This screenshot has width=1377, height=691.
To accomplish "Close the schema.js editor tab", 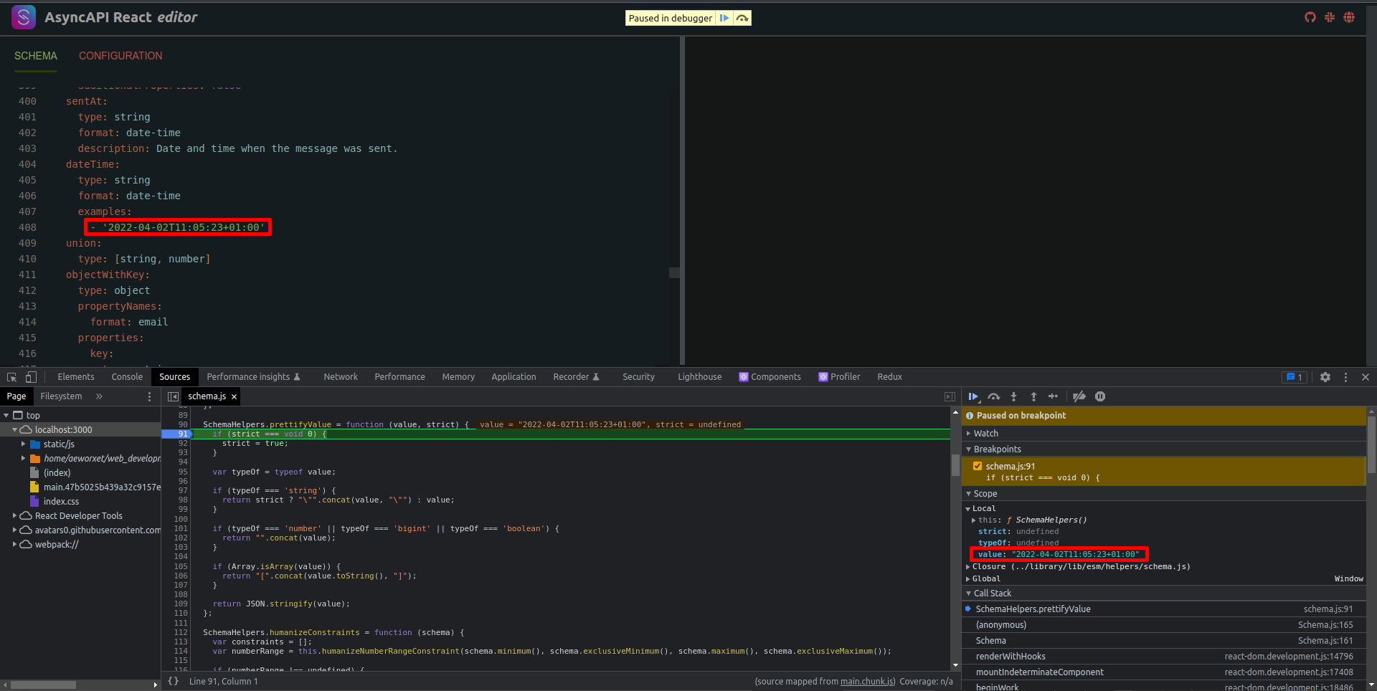I will [x=234, y=396].
